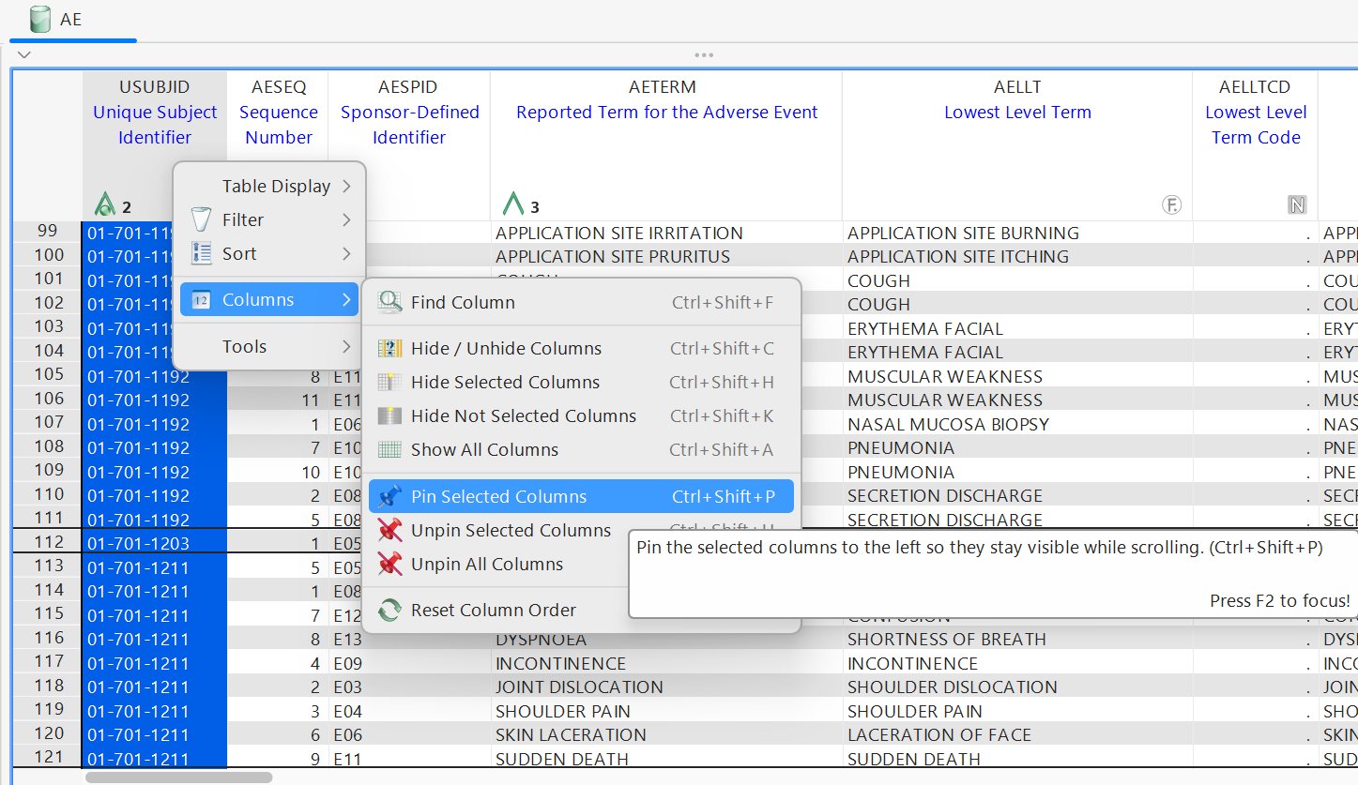Viewport: 1358px width, 785px height.
Task: Click the NASAL MUCOSA BIOPSY cell
Action: pyautogui.click(x=1017, y=424)
